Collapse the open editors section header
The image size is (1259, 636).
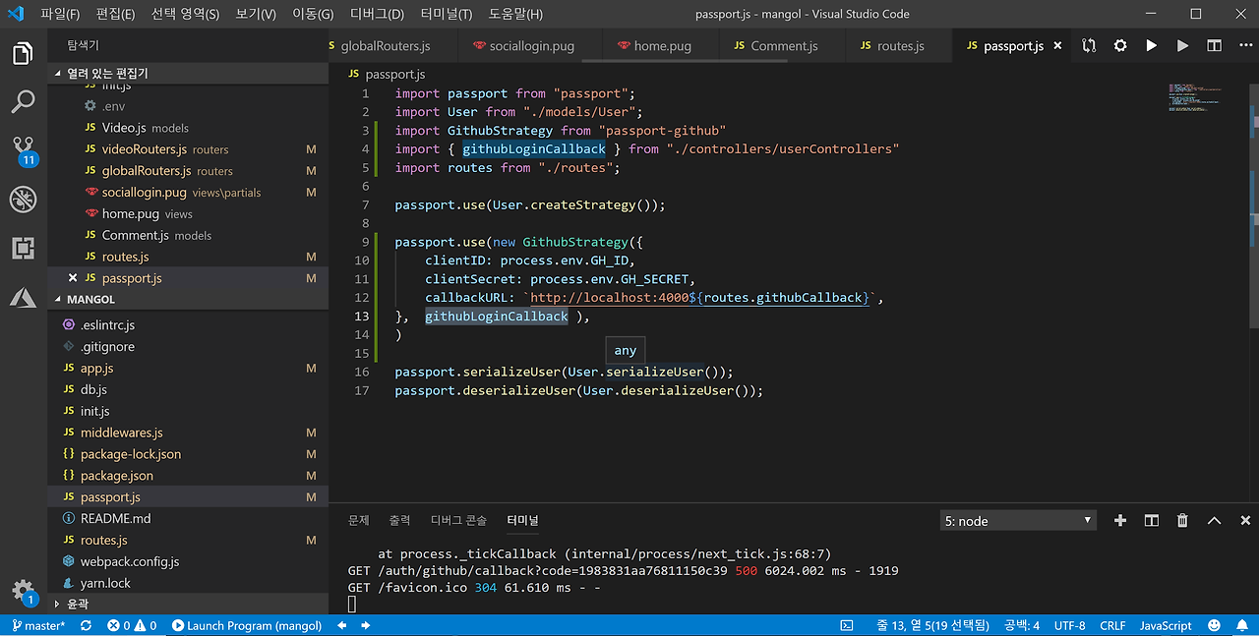[x=108, y=74]
